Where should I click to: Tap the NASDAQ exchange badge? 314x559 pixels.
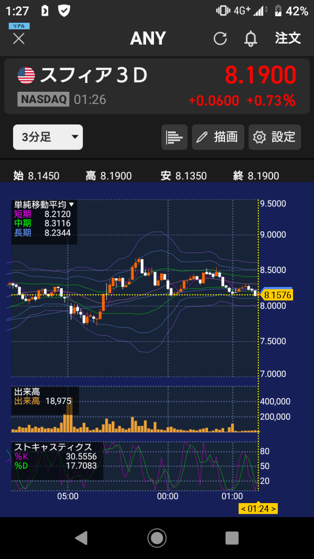click(43, 99)
